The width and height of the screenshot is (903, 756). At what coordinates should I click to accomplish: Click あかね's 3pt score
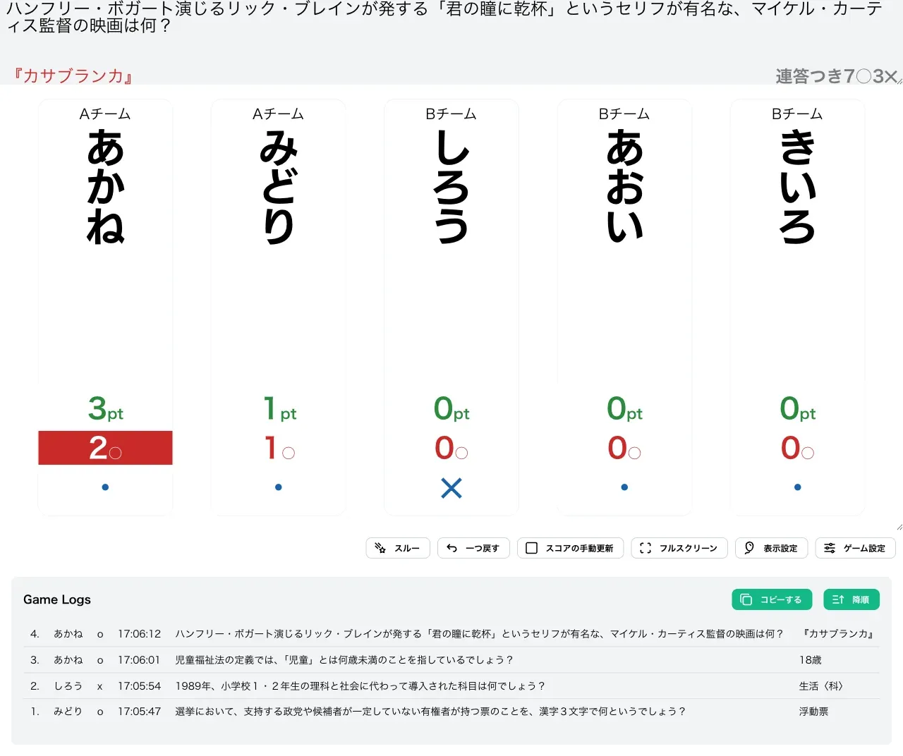pyautogui.click(x=105, y=409)
